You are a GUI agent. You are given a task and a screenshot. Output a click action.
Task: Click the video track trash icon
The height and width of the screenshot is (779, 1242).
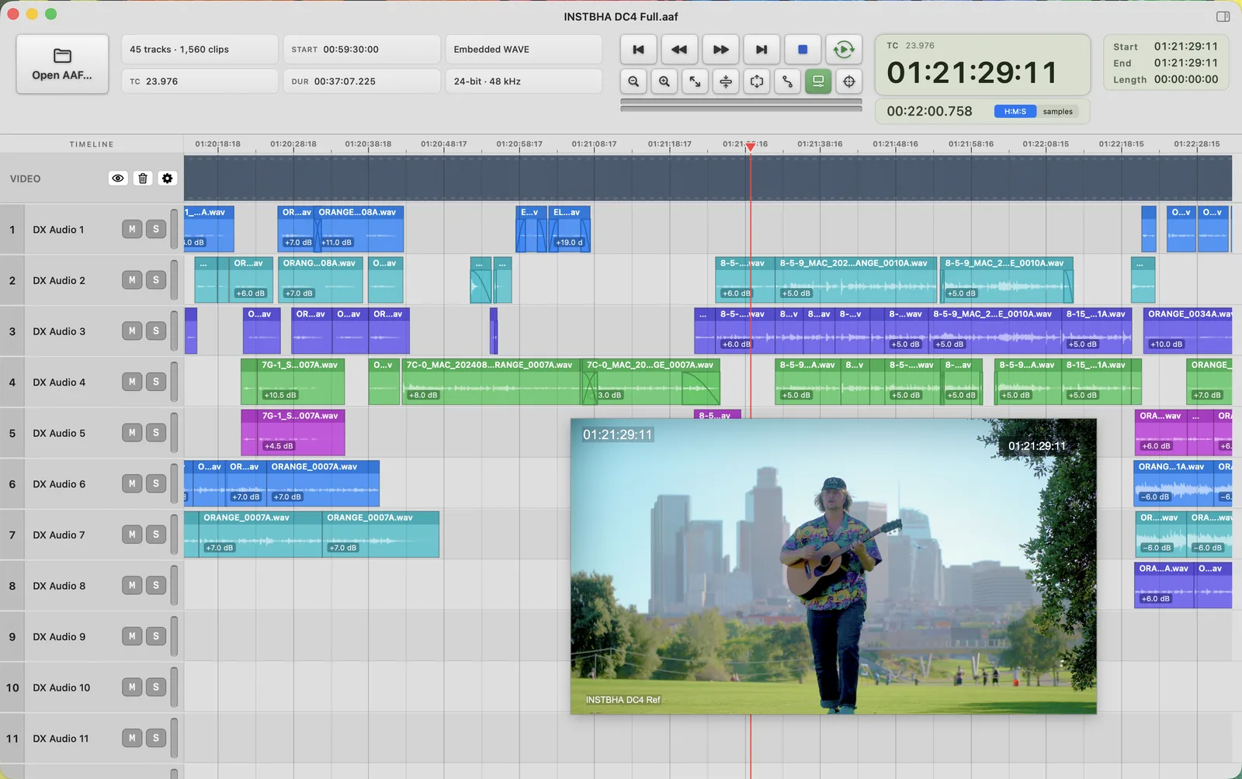(x=143, y=178)
